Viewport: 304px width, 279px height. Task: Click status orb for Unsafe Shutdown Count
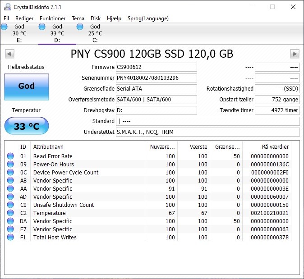click(10, 205)
